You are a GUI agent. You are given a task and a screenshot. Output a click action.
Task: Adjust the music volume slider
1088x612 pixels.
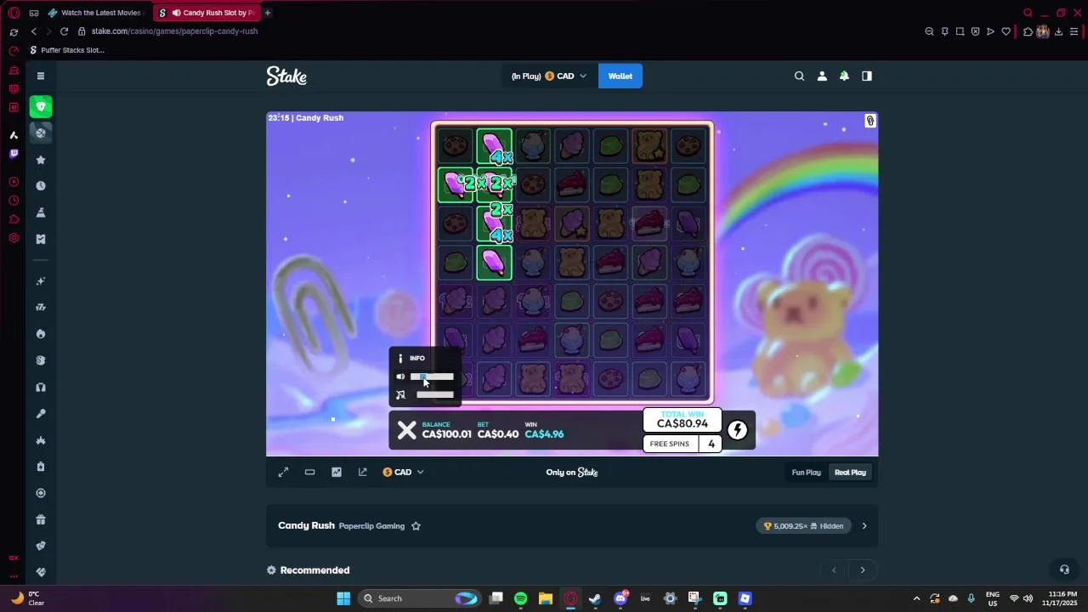pos(434,394)
